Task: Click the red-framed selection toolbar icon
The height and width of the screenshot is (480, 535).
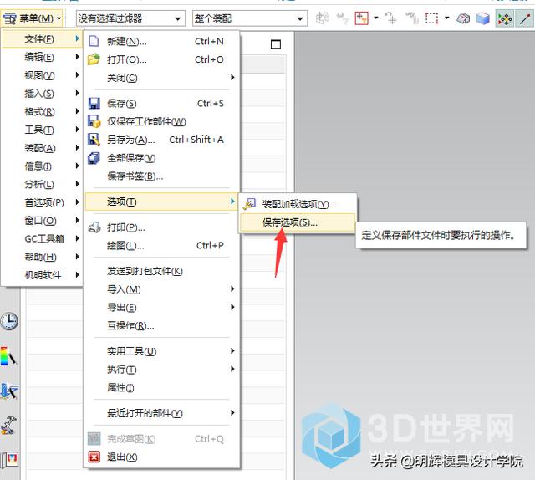Action: 361,18
